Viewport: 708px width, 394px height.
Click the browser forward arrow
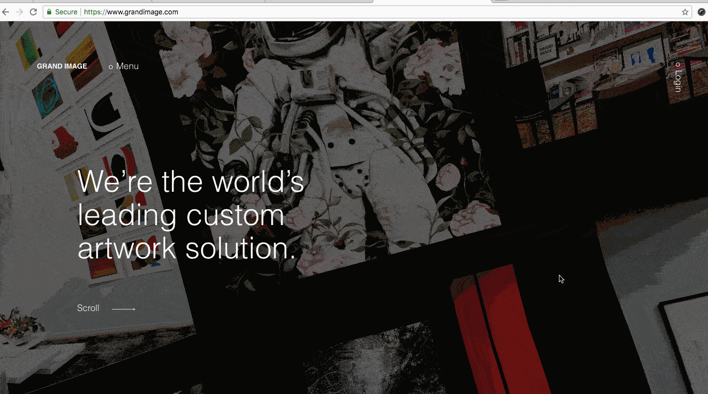(x=20, y=12)
